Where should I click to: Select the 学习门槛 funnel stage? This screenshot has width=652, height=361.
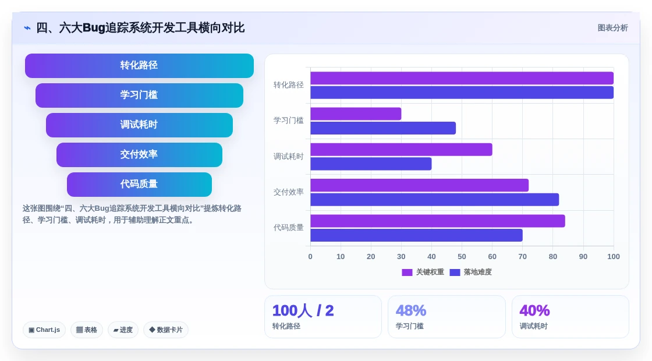(x=139, y=95)
